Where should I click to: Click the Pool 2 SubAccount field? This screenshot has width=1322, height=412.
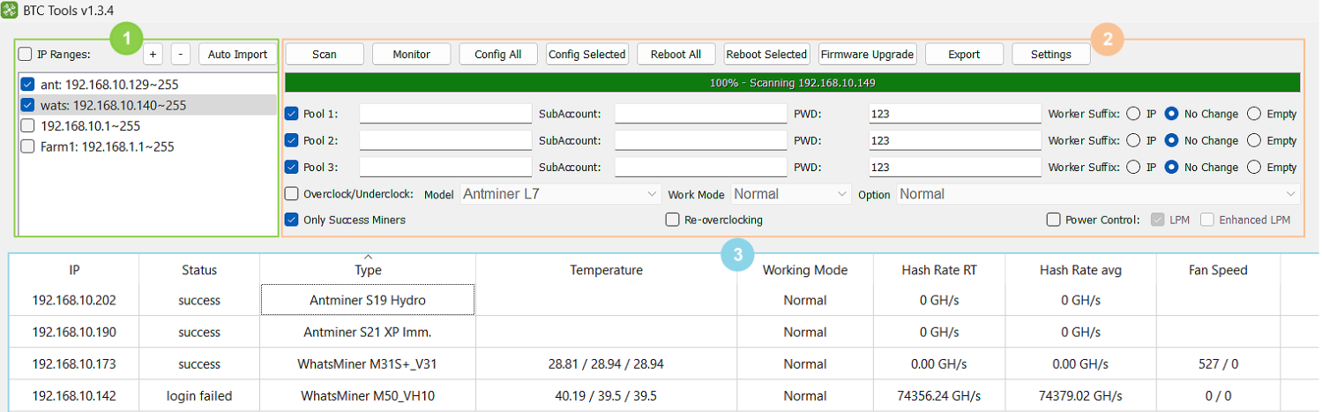click(701, 140)
